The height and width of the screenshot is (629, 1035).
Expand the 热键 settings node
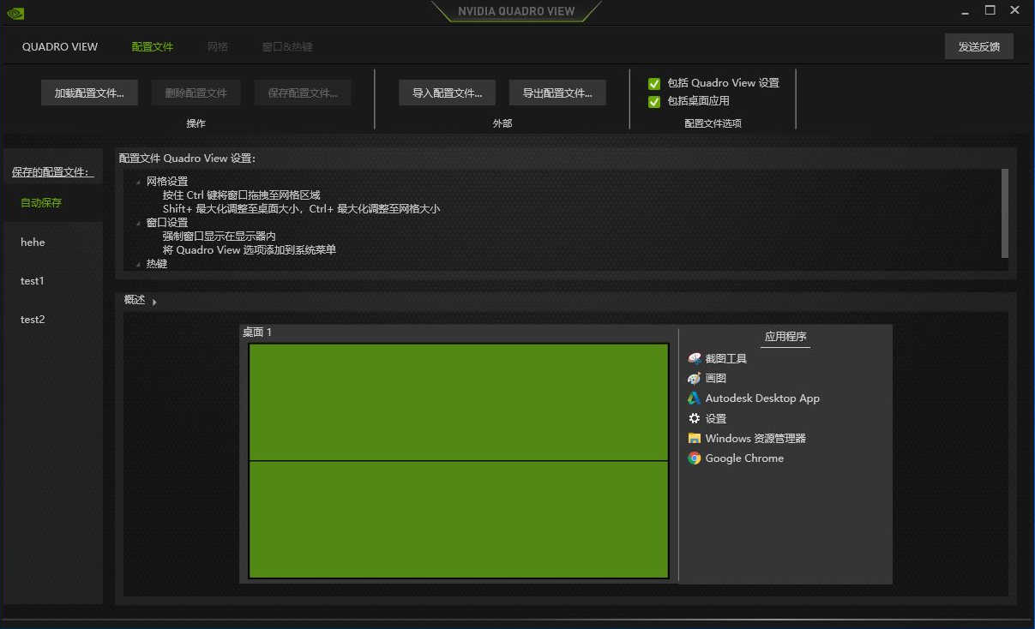(137, 263)
